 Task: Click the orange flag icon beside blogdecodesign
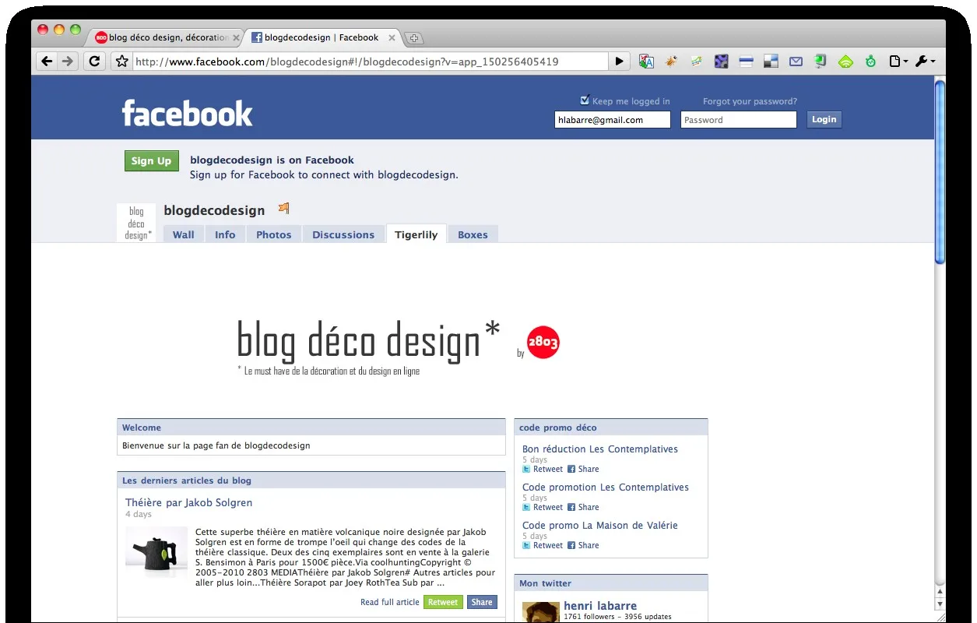click(x=283, y=209)
